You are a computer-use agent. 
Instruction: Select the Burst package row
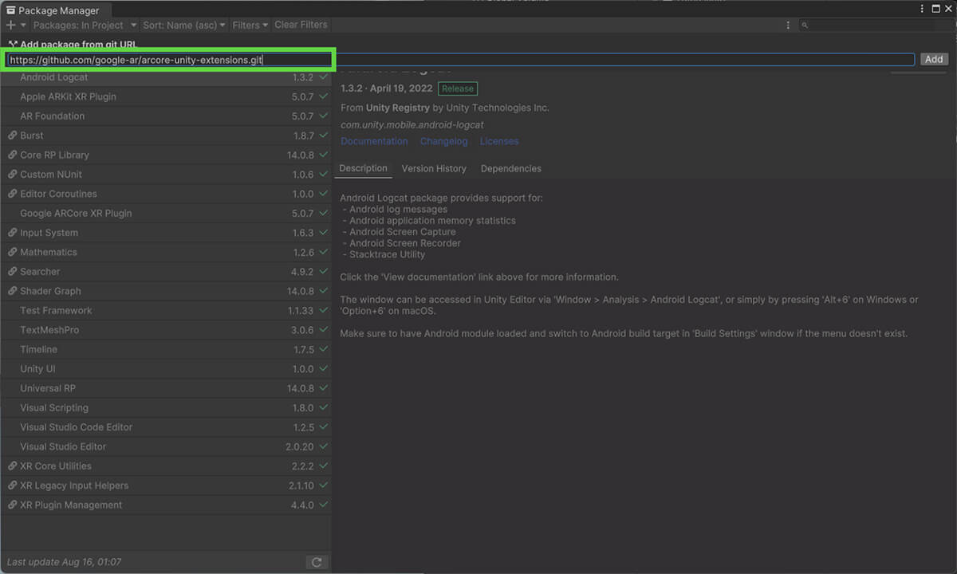tap(166, 136)
